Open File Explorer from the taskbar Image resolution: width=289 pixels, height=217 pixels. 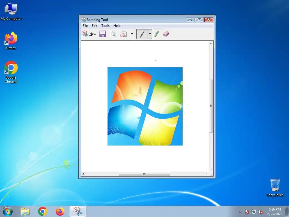tap(25, 211)
